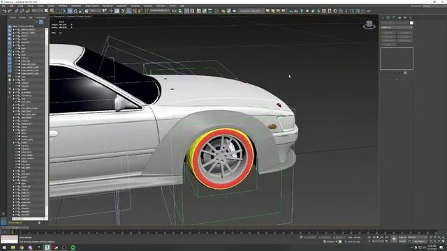Click the large Set Keys plus button

coord(394,239)
